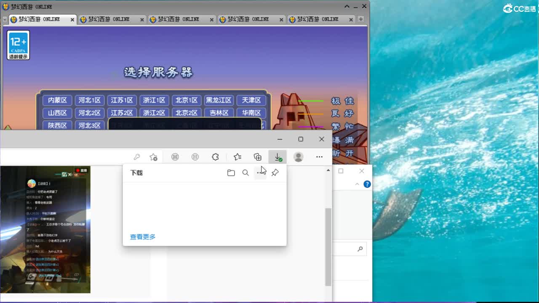Select the 华南区 server
The height and width of the screenshot is (303, 539).
pyautogui.click(x=251, y=113)
